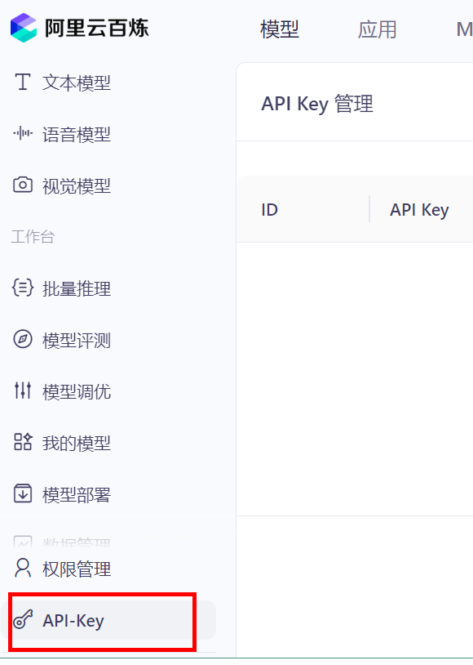Click the ID column header
This screenshot has height=665, width=473.
point(269,209)
